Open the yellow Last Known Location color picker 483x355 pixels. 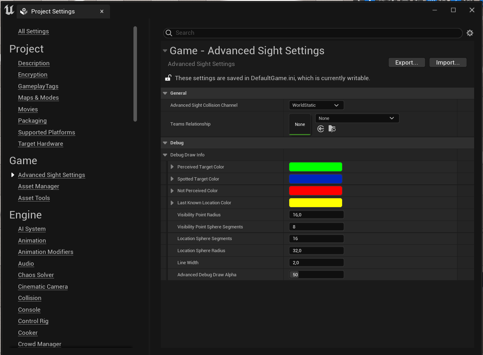[x=315, y=203]
